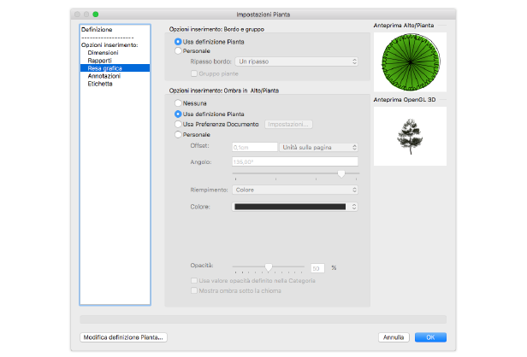Choose Personale under Ombra options

[178, 135]
